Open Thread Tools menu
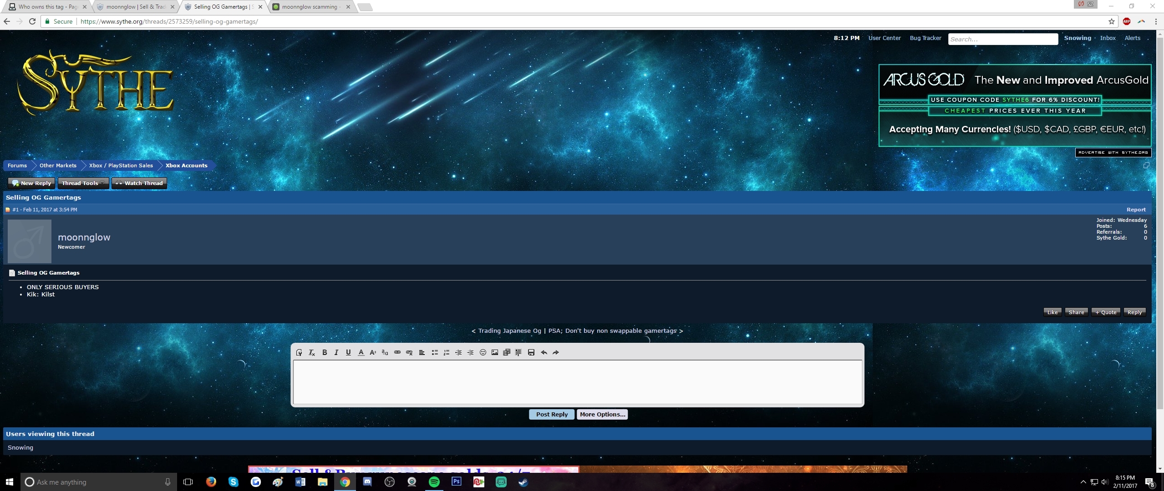This screenshot has height=491, width=1164. (x=83, y=183)
